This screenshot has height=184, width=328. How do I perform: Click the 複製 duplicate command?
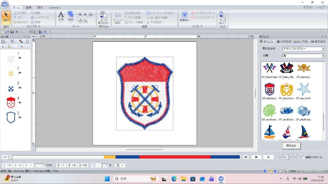point(36,13)
